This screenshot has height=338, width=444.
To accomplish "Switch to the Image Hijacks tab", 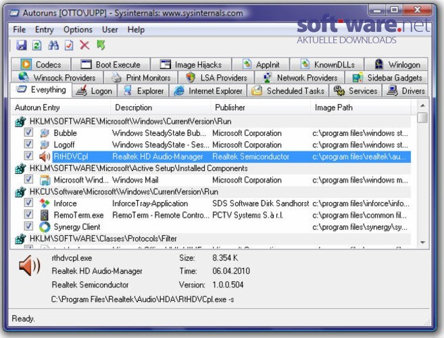I will click(x=191, y=64).
